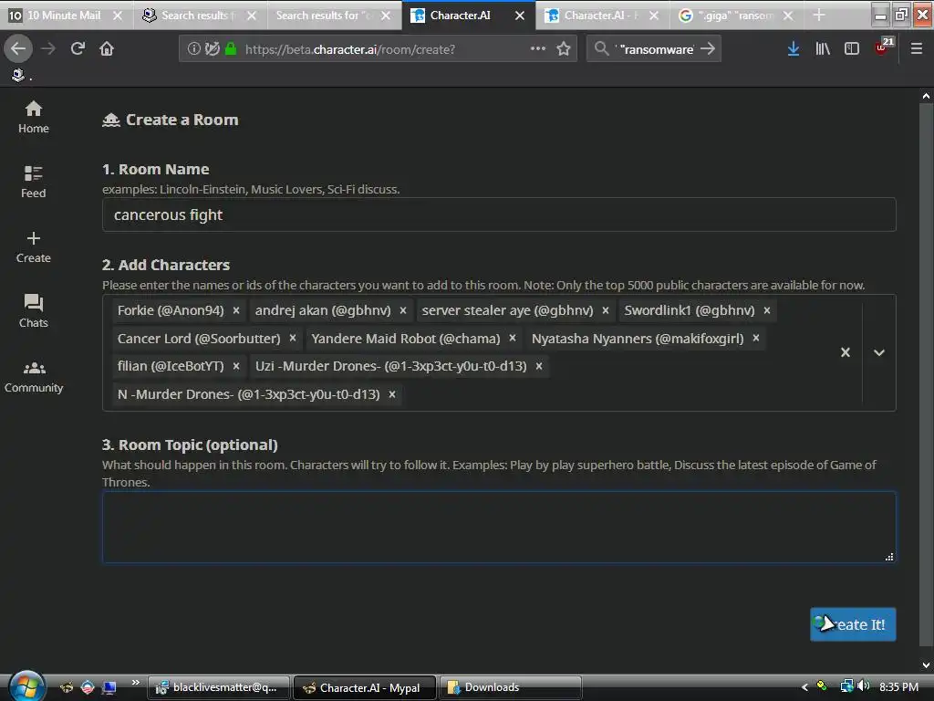Screen dimensions: 934x701
Task: Show site information icon
Action: (x=193, y=49)
